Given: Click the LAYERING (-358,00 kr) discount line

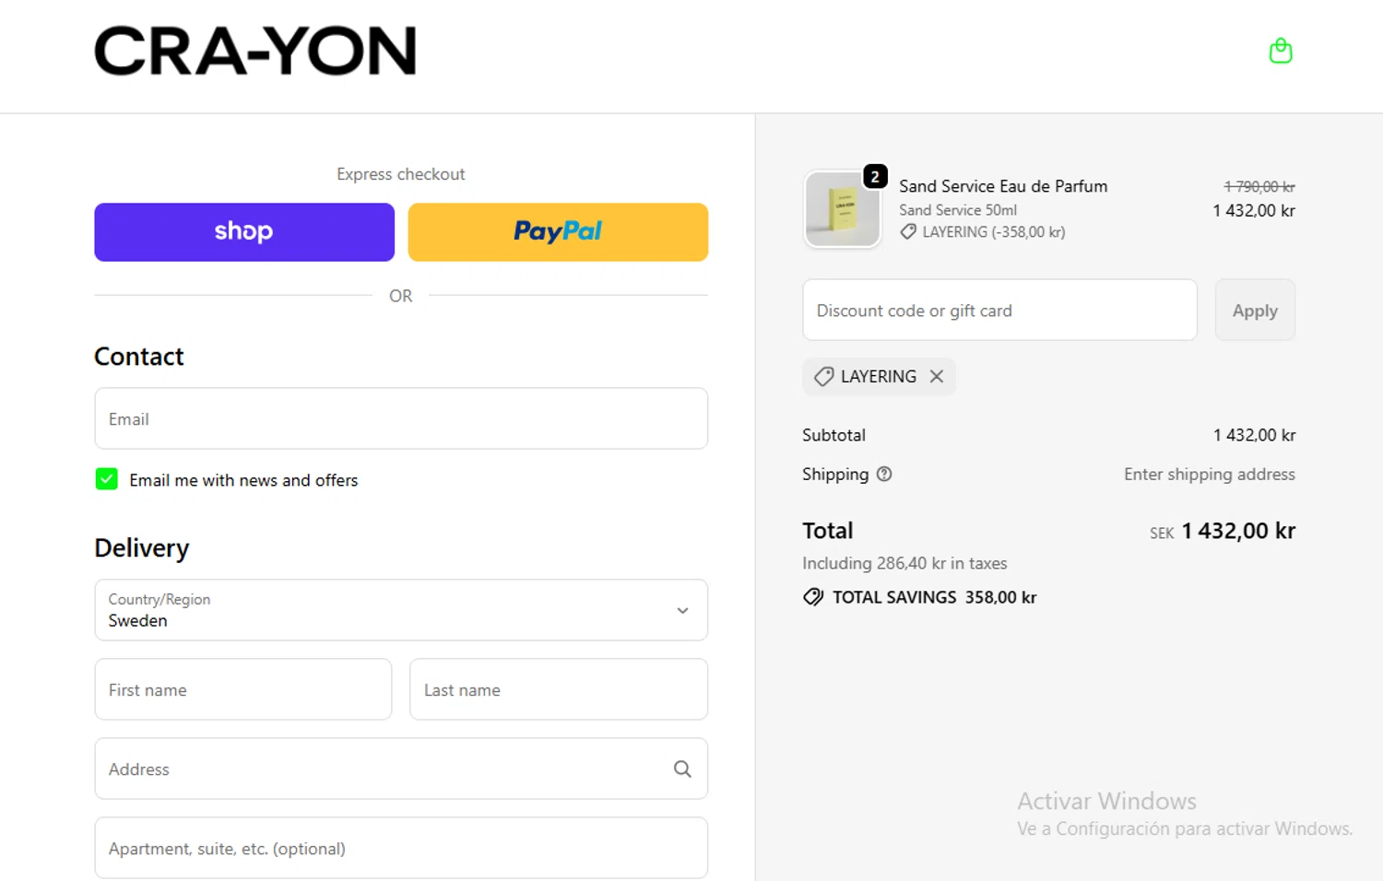Looking at the screenshot, I should (x=983, y=232).
